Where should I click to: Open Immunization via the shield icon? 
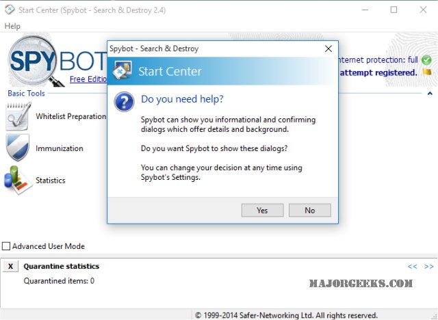18,148
